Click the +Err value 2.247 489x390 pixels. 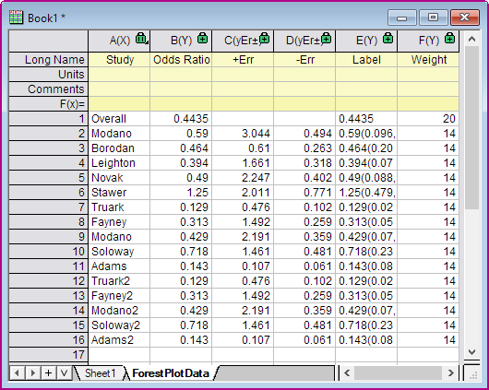tap(243, 178)
